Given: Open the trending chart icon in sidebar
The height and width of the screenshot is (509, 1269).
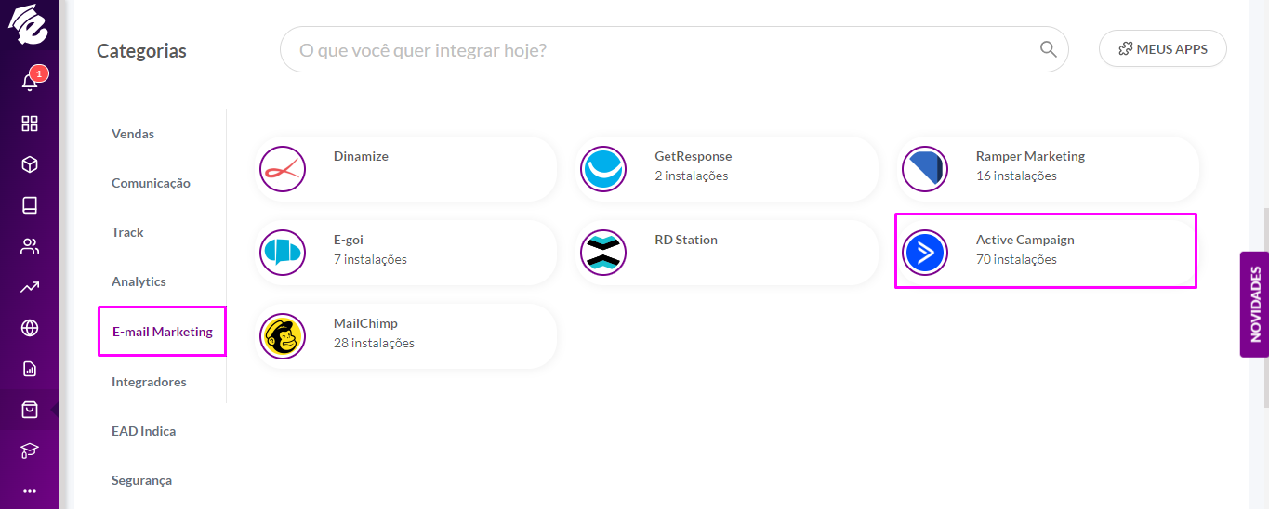Looking at the screenshot, I should tap(30, 287).
